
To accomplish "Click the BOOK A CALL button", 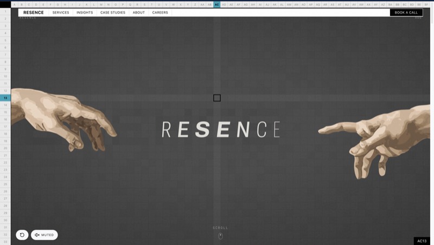I will tap(406, 12).
